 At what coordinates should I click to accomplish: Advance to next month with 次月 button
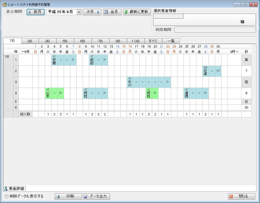pyautogui.click(x=92, y=12)
